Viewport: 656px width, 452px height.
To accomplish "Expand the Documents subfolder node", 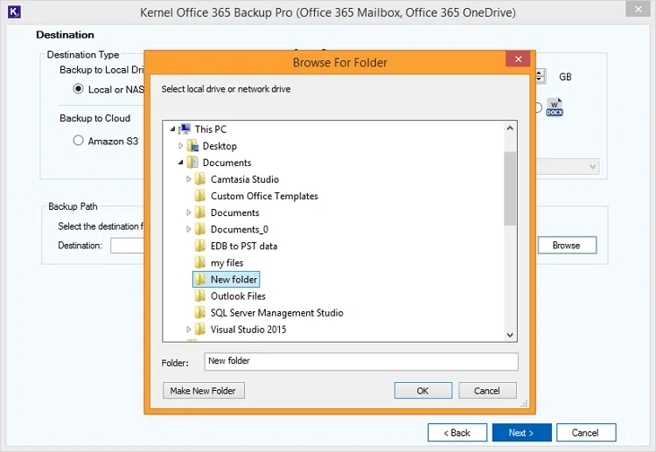I will point(189,212).
